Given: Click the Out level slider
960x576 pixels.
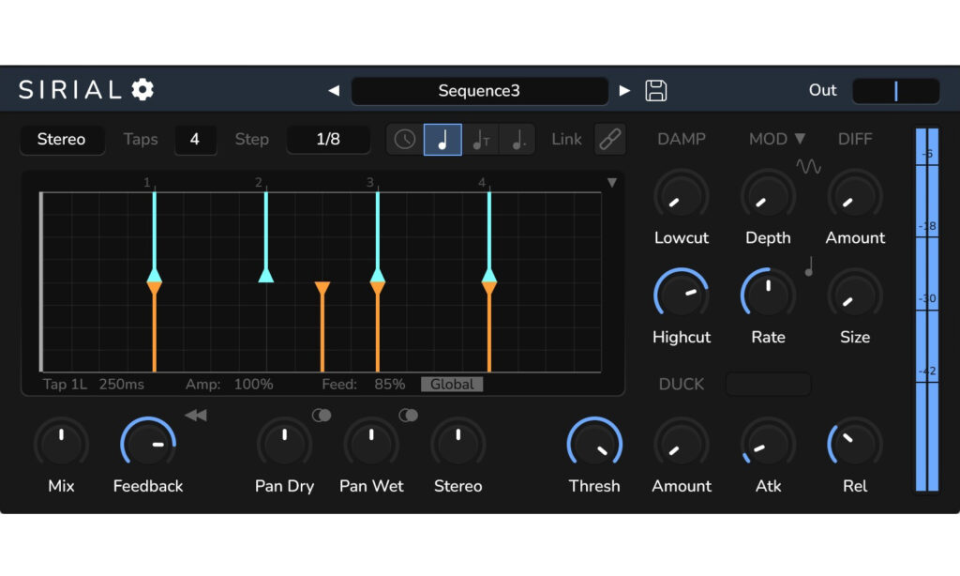Looking at the screenshot, I should click(895, 91).
